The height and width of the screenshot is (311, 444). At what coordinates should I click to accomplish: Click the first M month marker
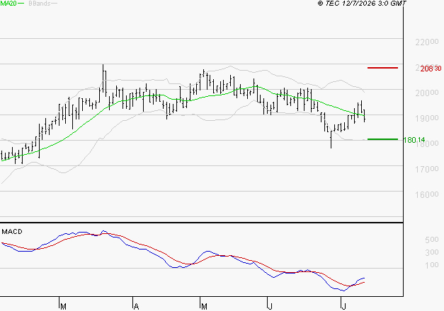(63, 306)
